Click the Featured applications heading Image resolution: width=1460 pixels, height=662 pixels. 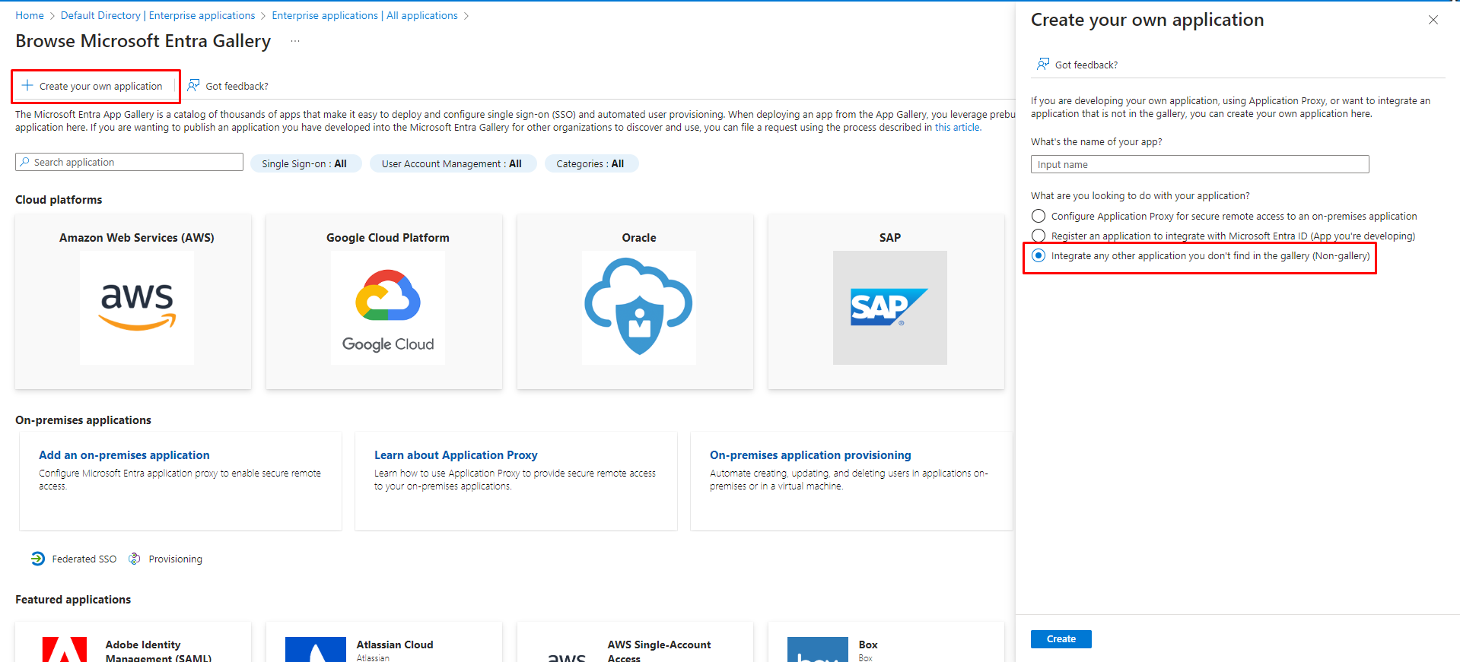tap(73, 599)
